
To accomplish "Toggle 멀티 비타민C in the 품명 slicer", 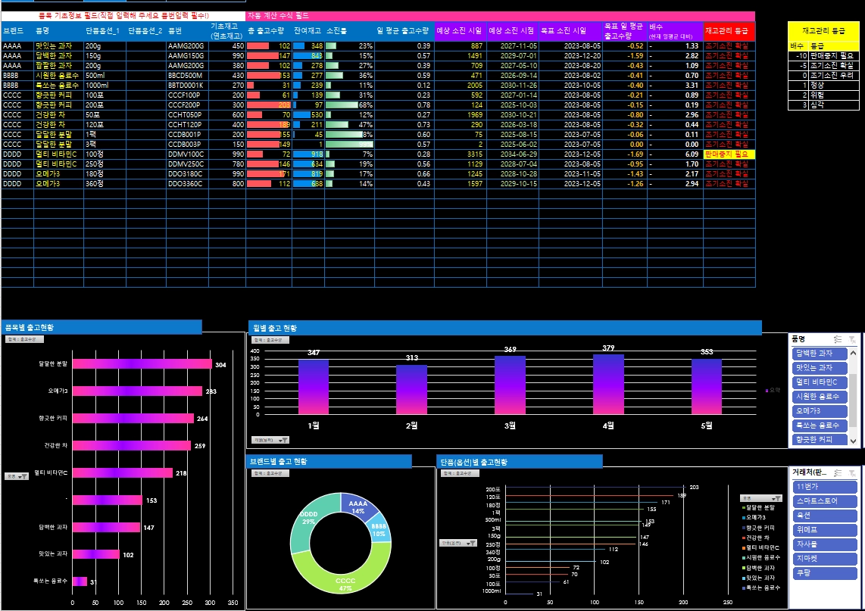I will point(820,382).
